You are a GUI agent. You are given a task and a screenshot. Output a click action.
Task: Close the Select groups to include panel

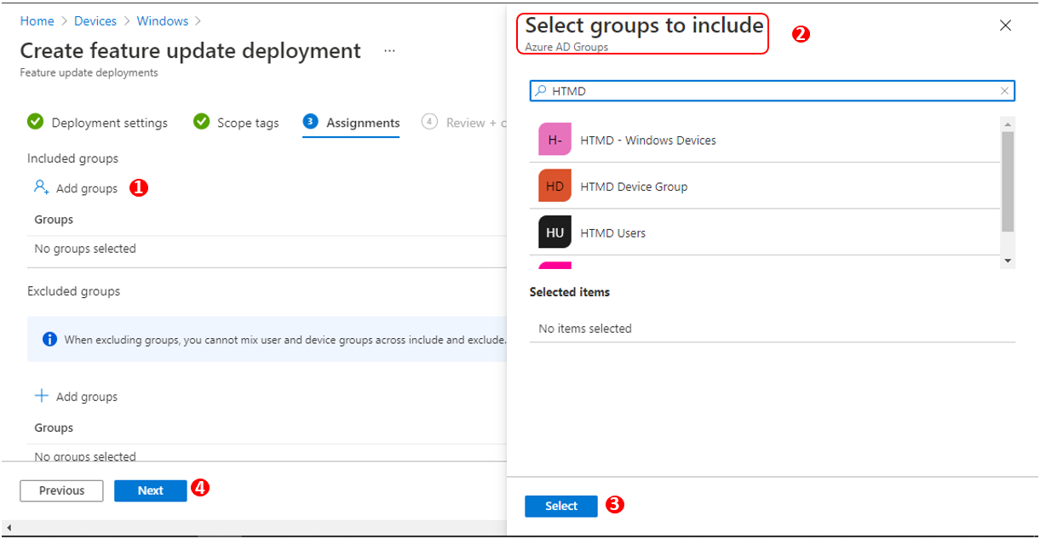pyautogui.click(x=1006, y=26)
